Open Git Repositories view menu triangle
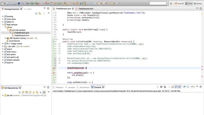 coord(48,92)
